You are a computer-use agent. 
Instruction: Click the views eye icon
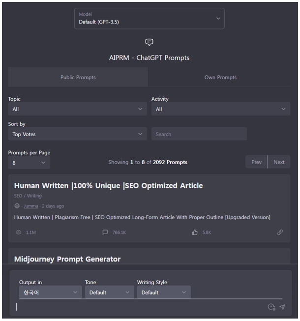coord(18,233)
